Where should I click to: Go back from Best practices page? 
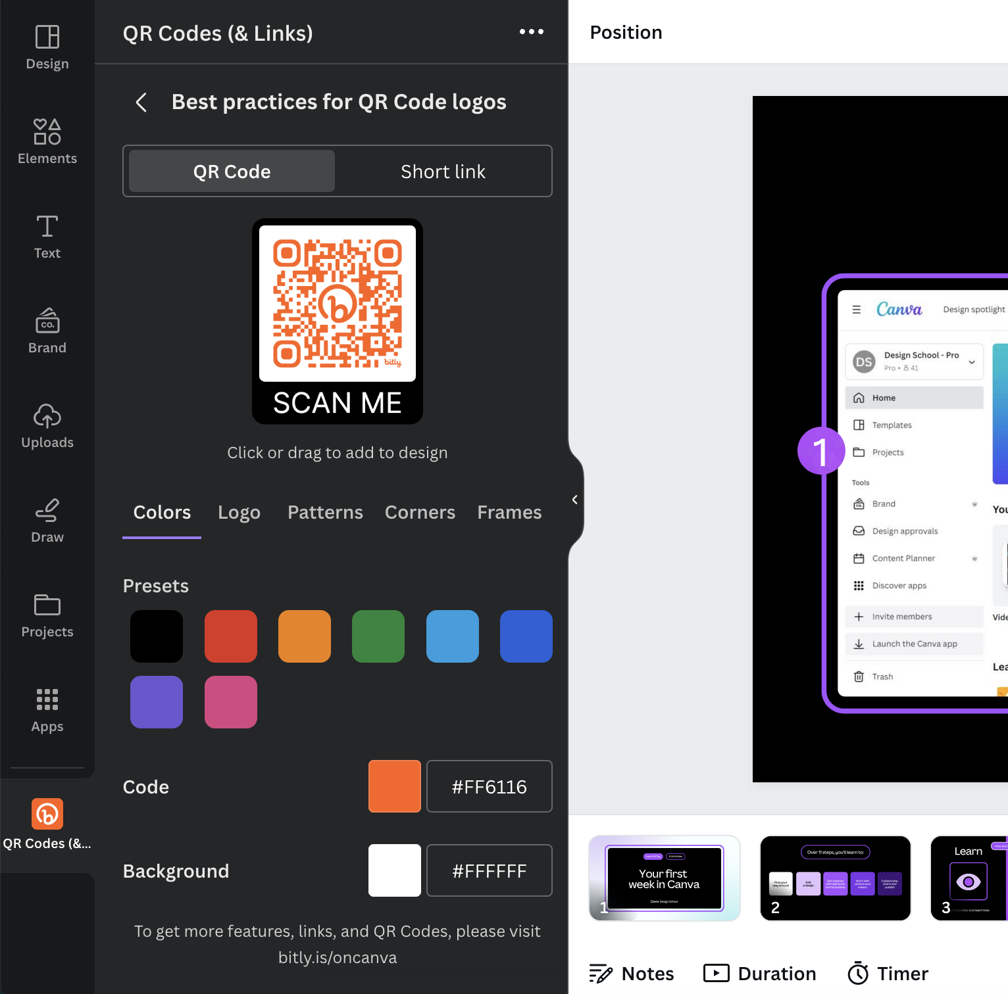141,102
